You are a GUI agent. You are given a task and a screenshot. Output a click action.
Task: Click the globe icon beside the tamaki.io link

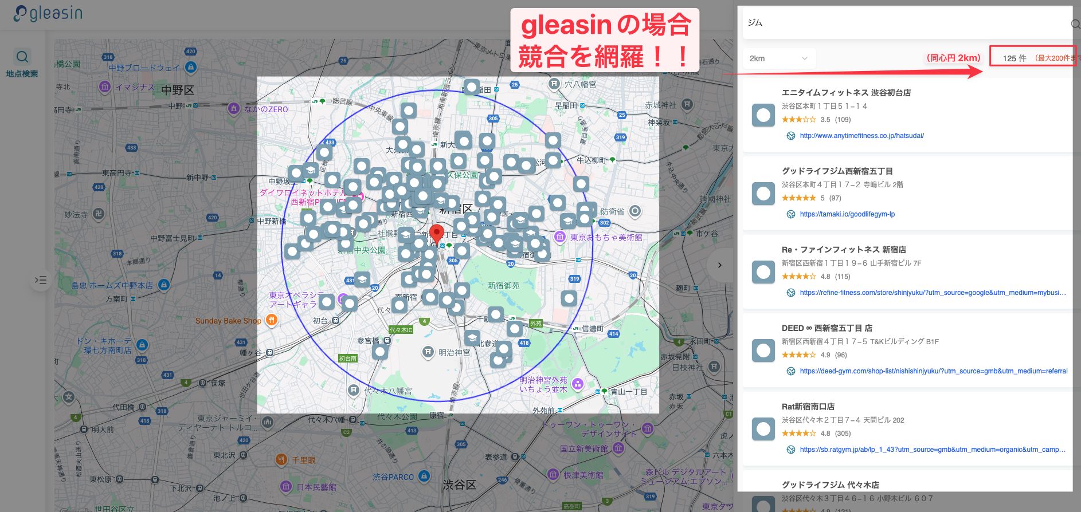pyautogui.click(x=790, y=214)
